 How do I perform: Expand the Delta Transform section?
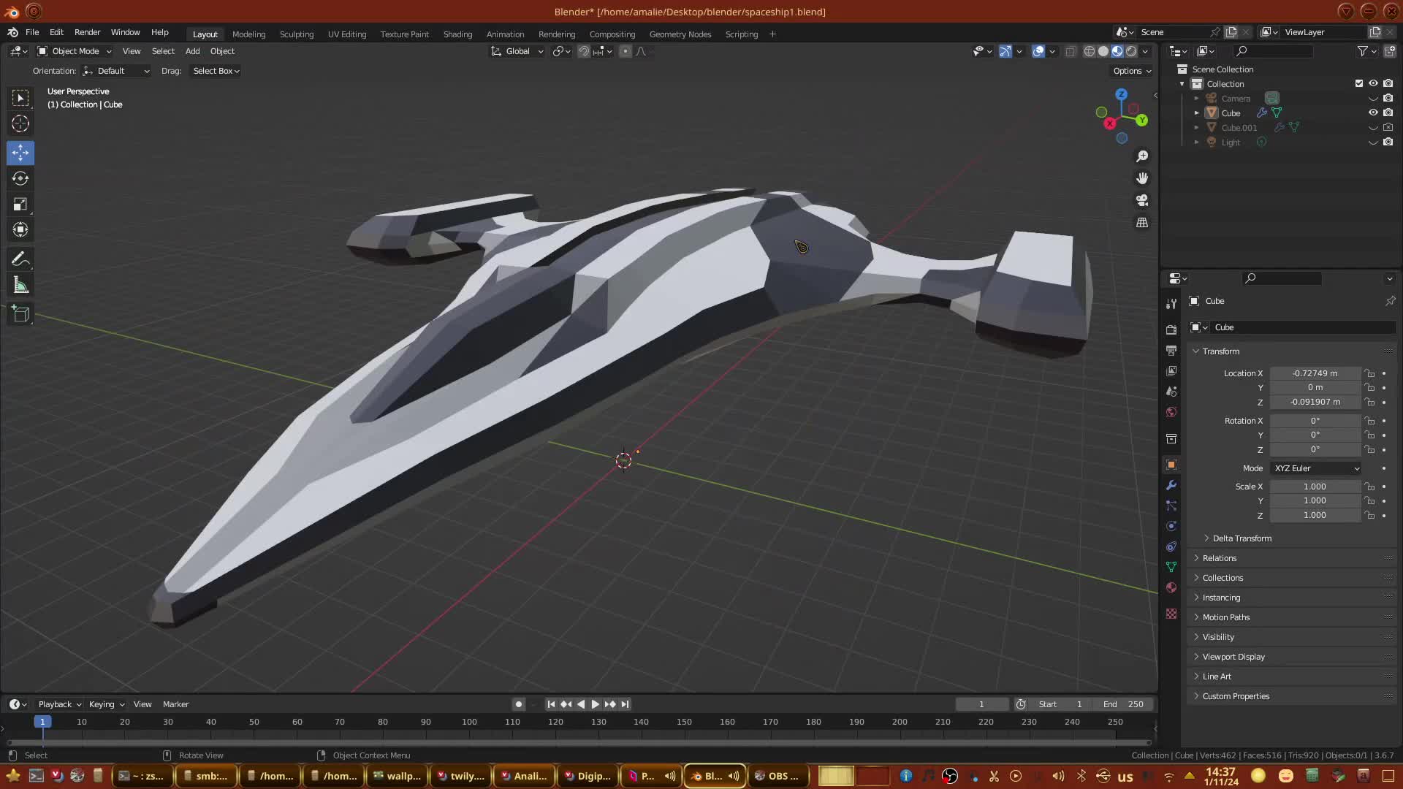point(1242,538)
